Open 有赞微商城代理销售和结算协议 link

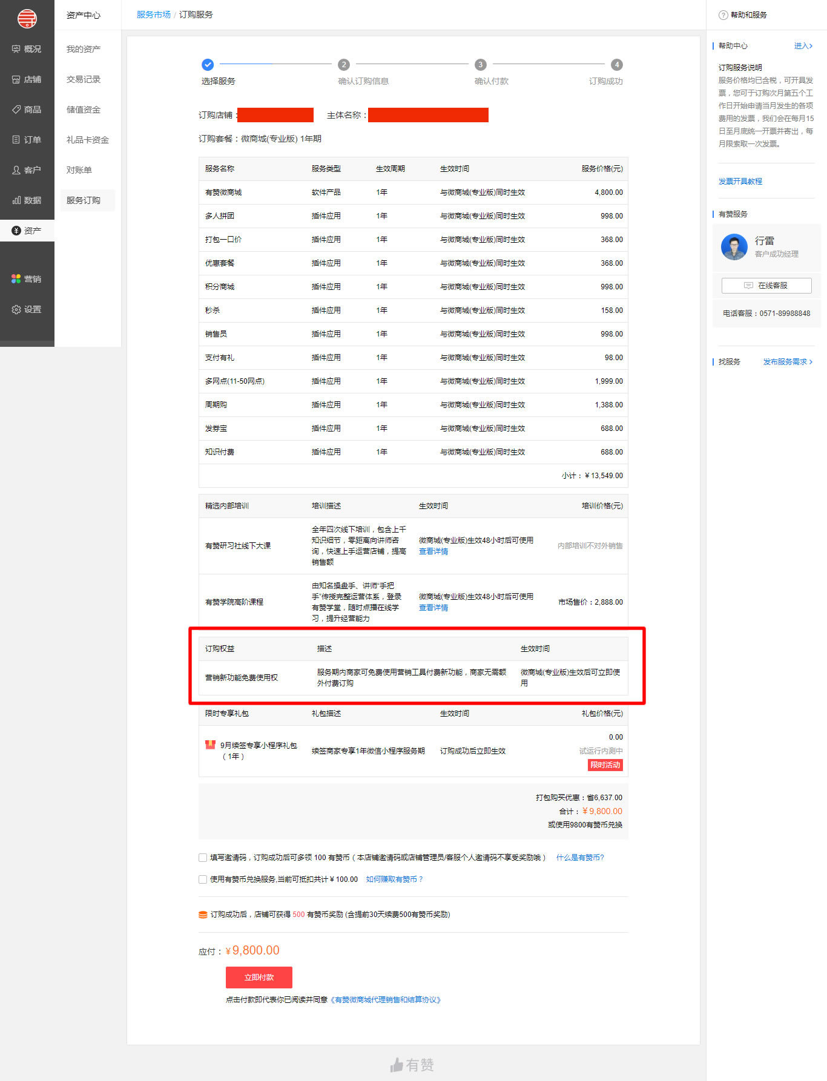(386, 1000)
